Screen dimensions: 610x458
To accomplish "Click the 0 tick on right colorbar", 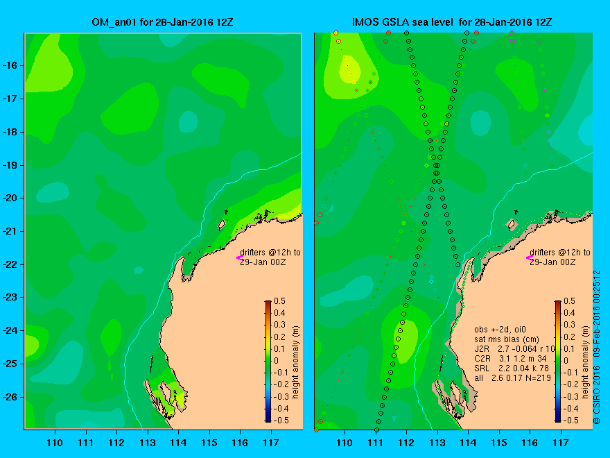I will (566, 361).
